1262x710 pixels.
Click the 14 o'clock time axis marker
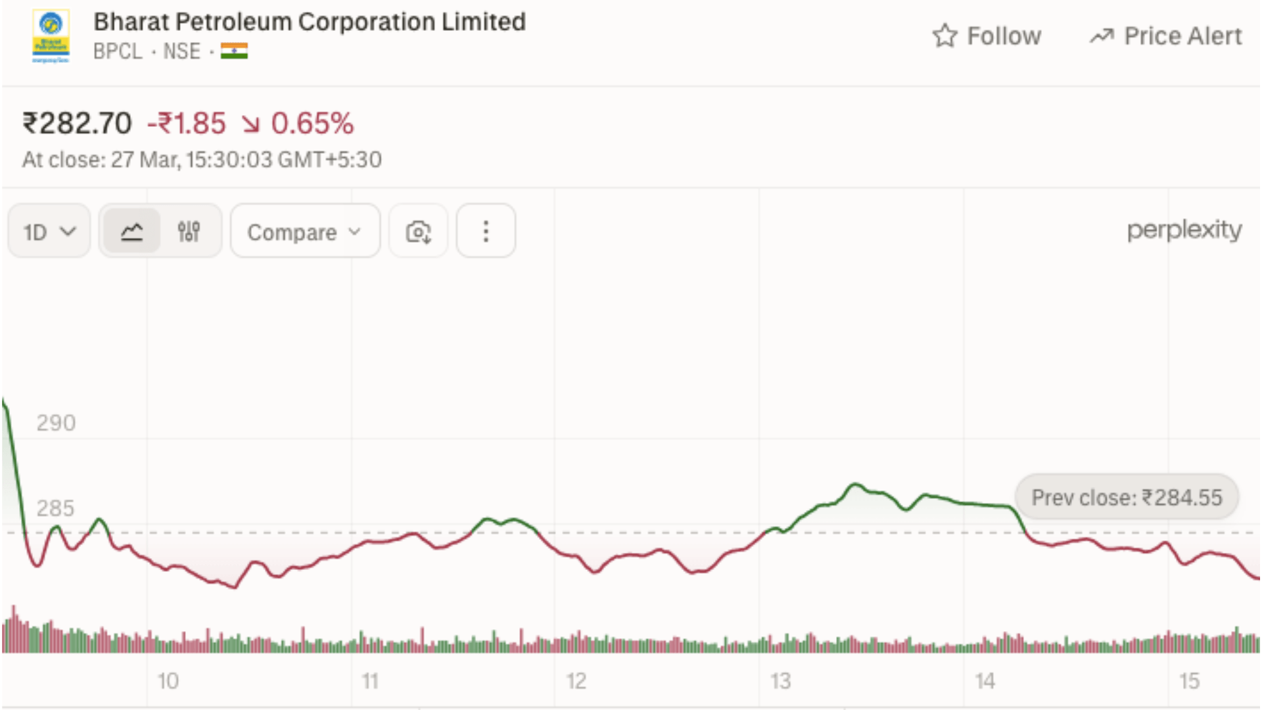point(985,681)
